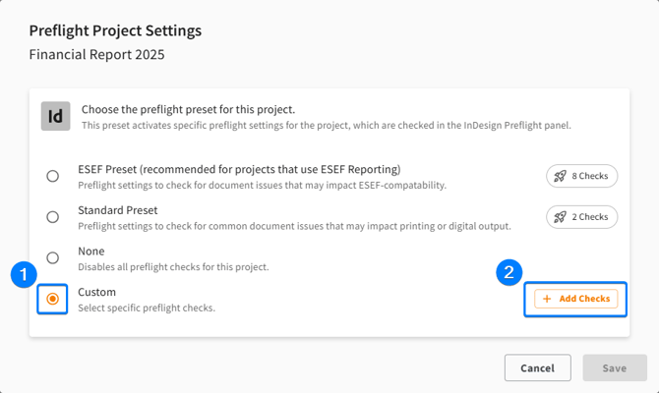Open the 2 Checks badge
Screen dimensions: 659x393
pos(581,217)
